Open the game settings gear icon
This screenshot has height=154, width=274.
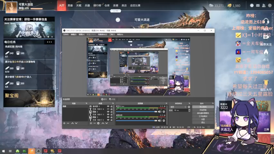pyautogui.click(x=270, y=5)
